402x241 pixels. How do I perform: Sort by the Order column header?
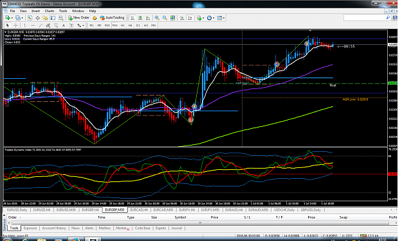click(x=12, y=217)
